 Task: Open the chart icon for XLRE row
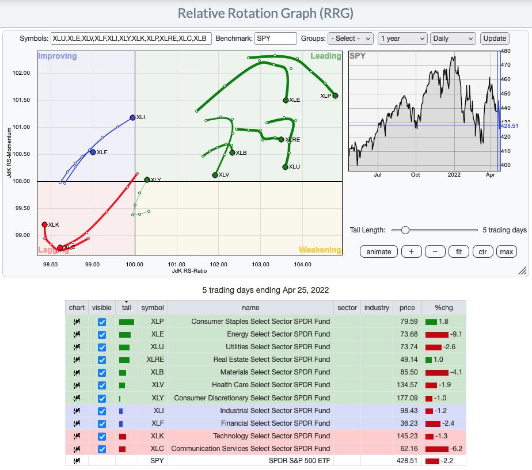pyautogui.click(x=77, y=360)
